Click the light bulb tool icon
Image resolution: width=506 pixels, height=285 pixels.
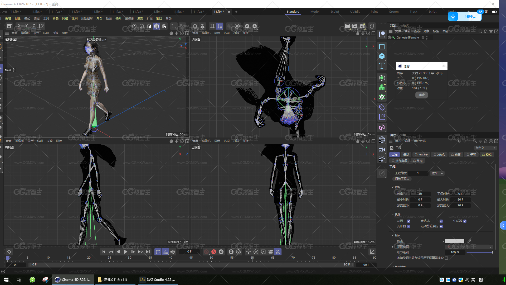382,159
